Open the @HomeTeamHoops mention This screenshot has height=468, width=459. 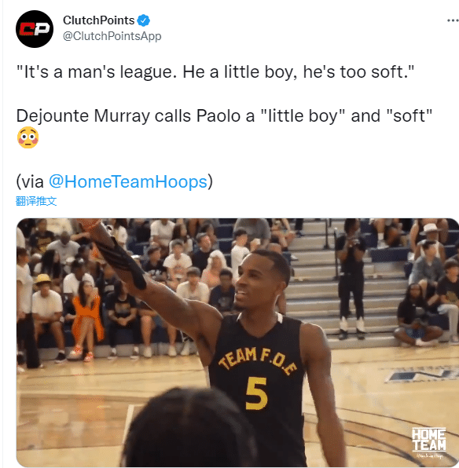coord(128,181)
